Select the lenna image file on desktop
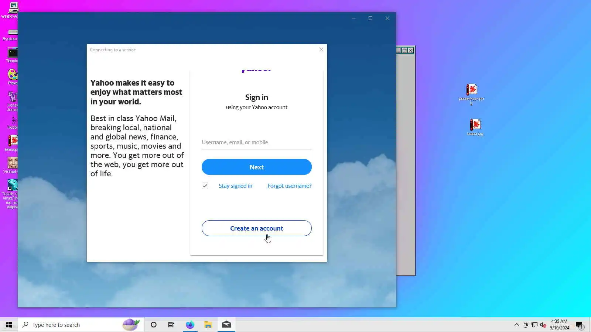 [x=13, y=143]
